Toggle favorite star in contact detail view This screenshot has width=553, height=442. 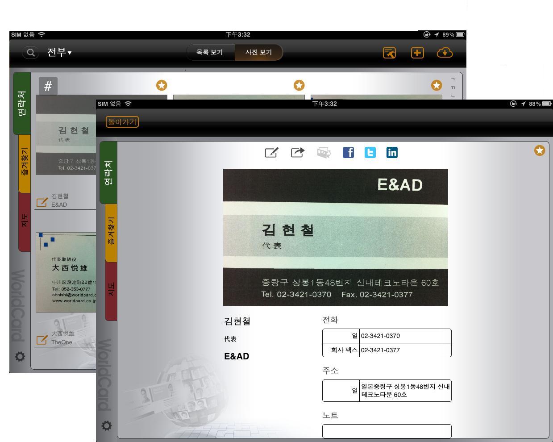540,151
